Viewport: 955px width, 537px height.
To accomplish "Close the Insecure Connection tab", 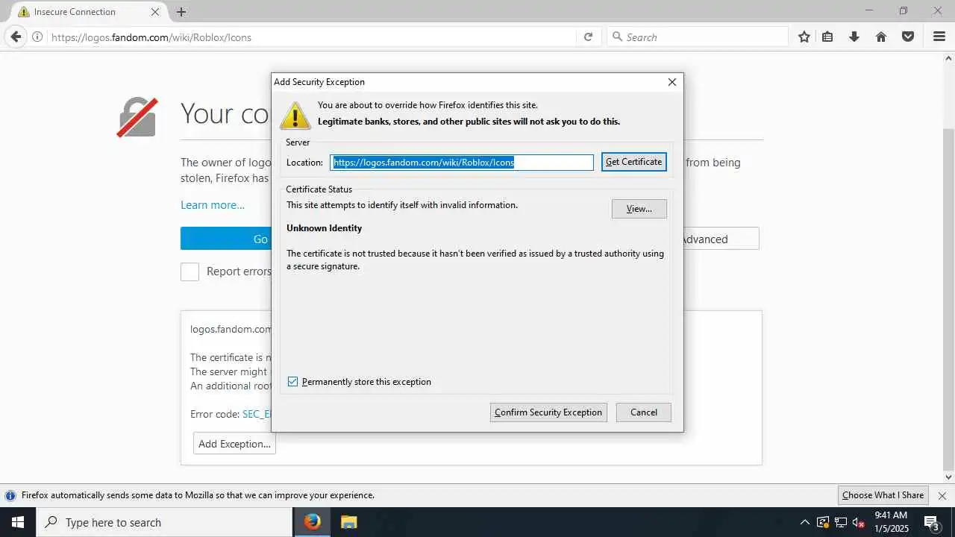I will (x=155, y=12).
